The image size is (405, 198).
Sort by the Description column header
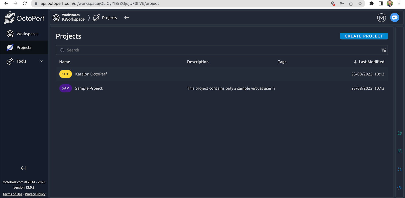(x=198, y=62)
